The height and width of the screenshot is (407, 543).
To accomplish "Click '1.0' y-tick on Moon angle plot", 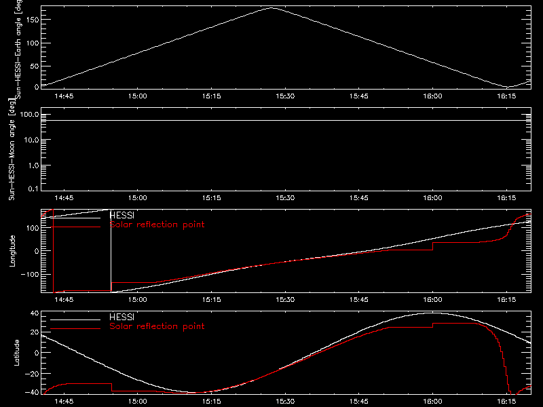I will (33, 166).
